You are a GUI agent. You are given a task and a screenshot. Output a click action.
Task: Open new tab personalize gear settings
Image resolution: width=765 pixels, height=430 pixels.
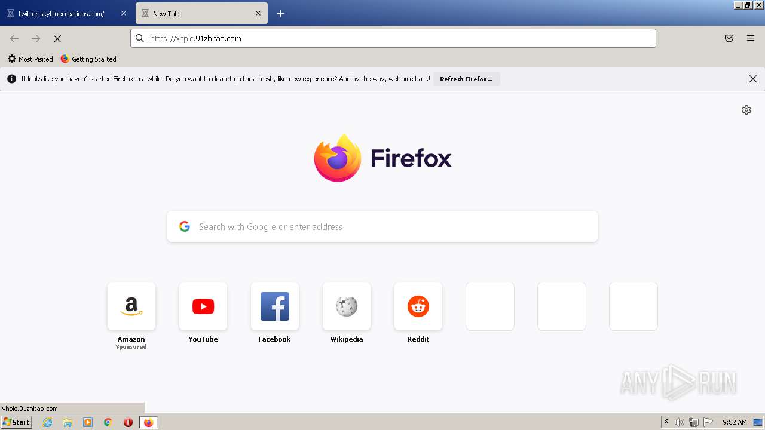(x=746, y=110)
